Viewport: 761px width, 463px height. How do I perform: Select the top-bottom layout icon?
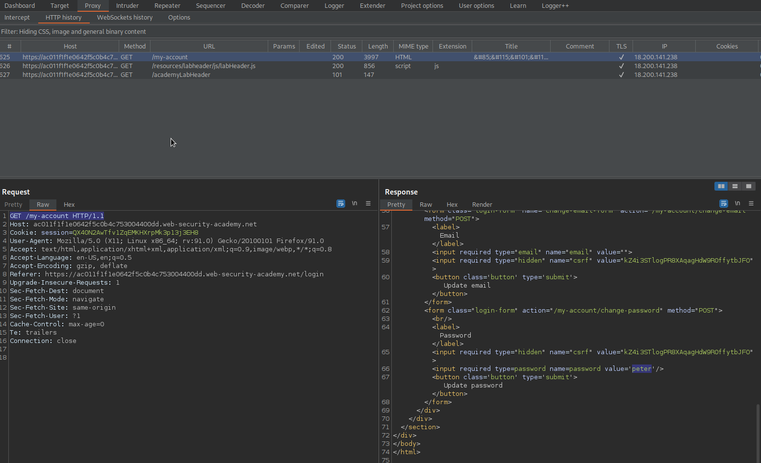735,186
